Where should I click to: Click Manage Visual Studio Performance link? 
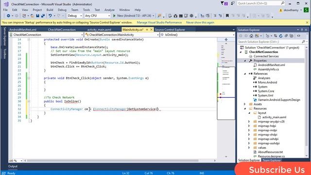tap(159, 22)
